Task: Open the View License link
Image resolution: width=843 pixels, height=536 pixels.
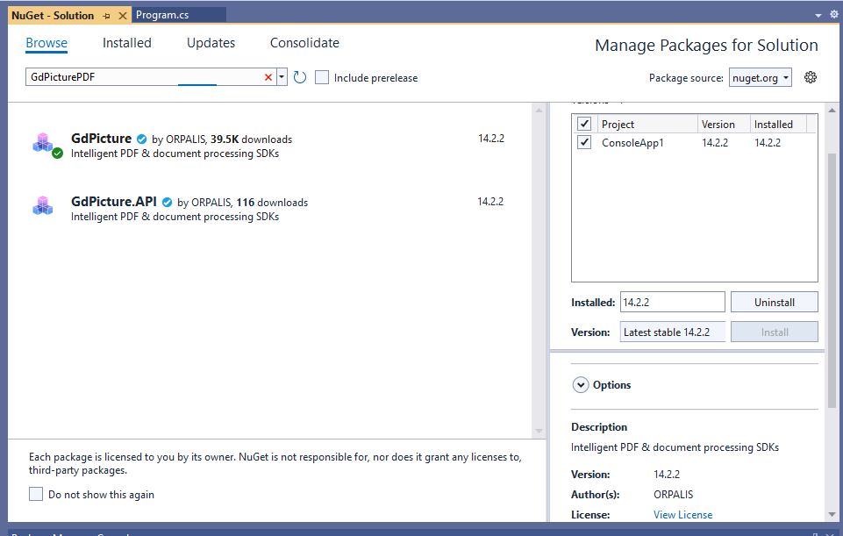Action: (682, 514)
